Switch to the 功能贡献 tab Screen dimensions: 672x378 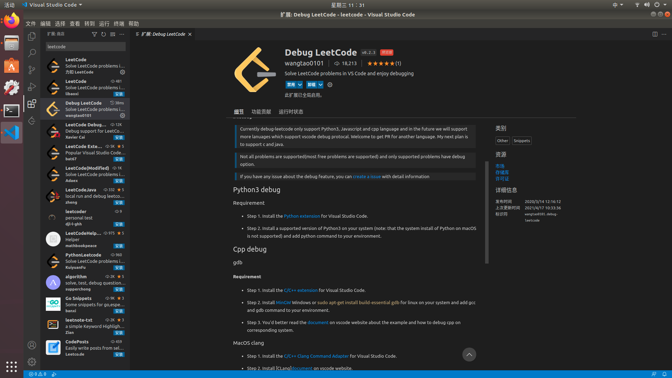coord(261,112)
